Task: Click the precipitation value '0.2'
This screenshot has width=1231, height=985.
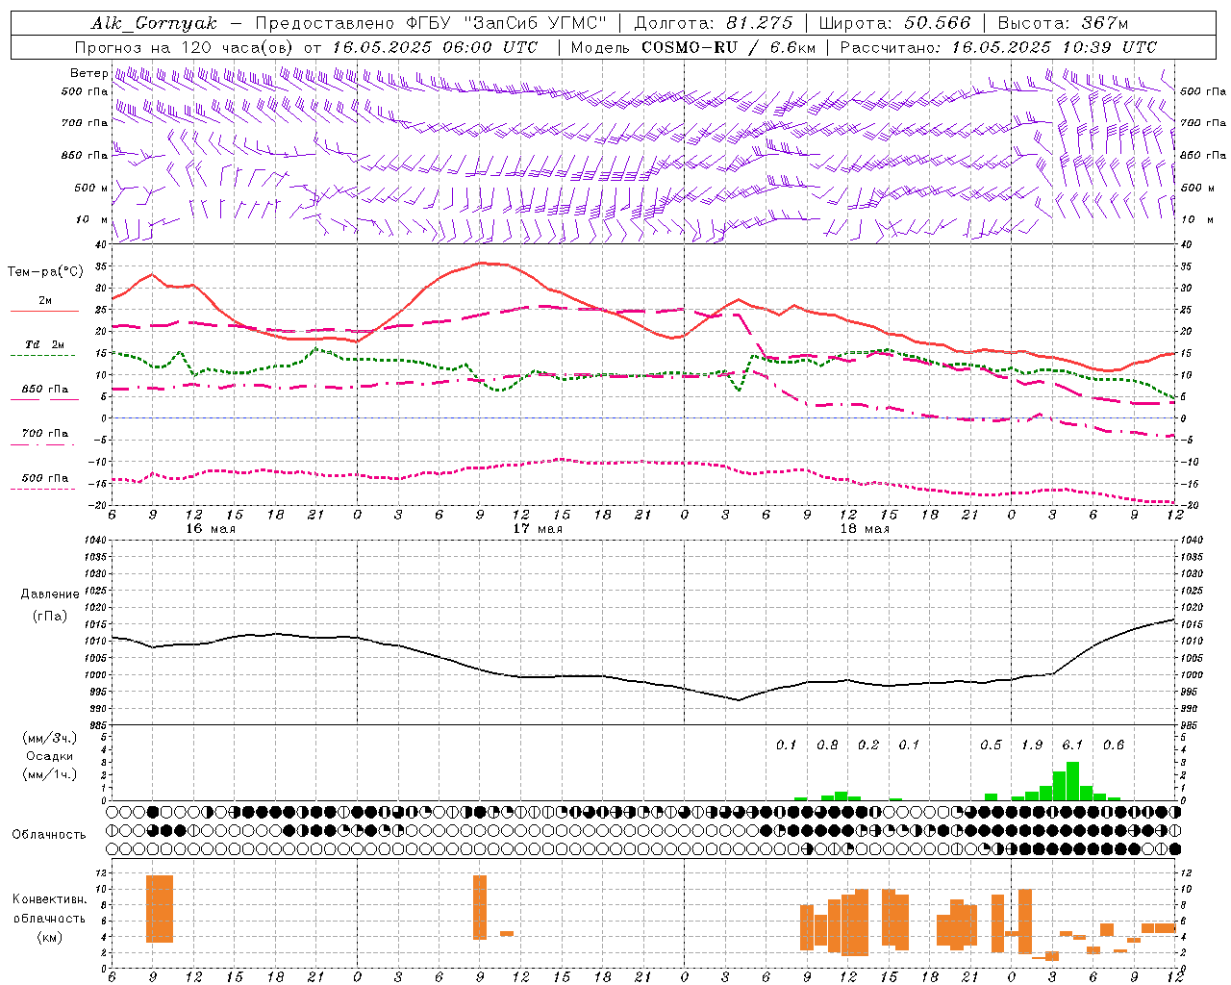Action: [x=868, y=745]
